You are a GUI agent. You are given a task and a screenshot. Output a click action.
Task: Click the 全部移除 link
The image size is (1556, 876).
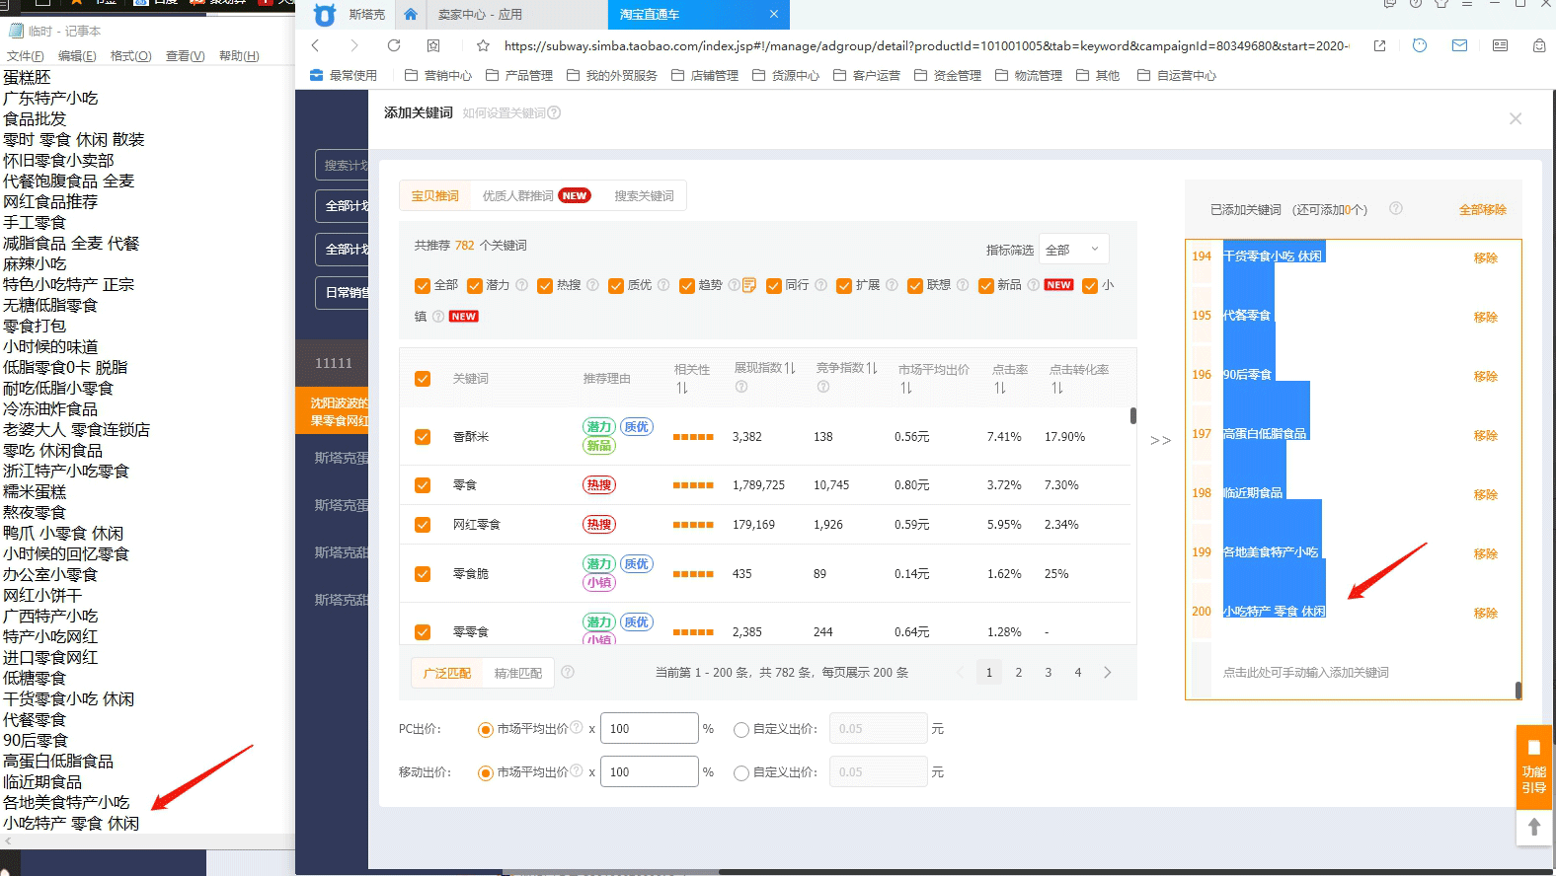(x=1482, y=209)
